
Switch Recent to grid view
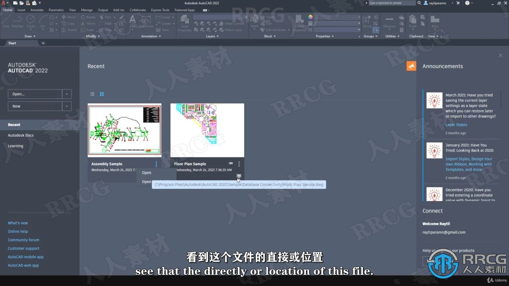[102, 94]
